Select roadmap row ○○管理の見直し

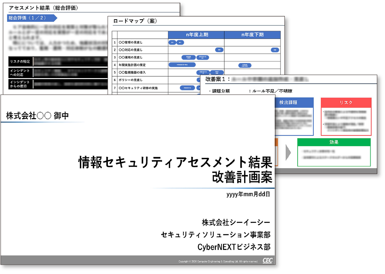pos(196,42)
